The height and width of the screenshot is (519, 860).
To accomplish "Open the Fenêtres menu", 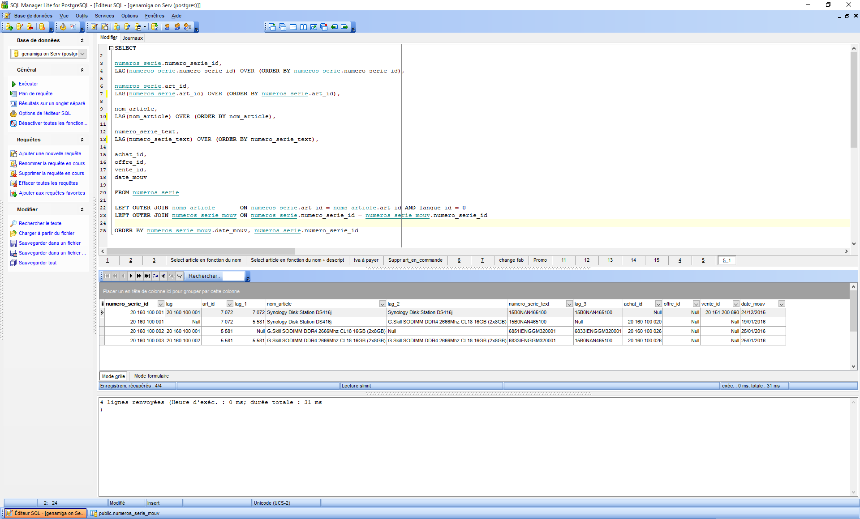I will coord(155,16).
